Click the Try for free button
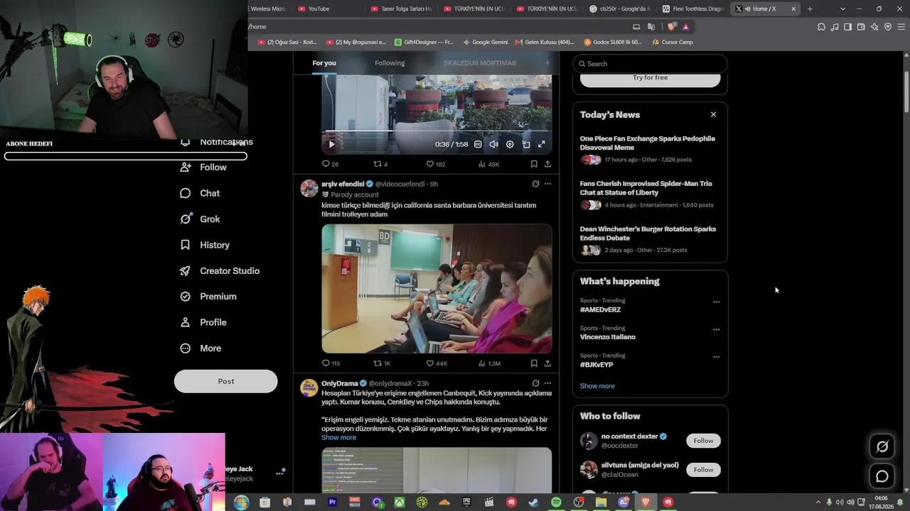 pyautogui.click(x=650, y=77)
